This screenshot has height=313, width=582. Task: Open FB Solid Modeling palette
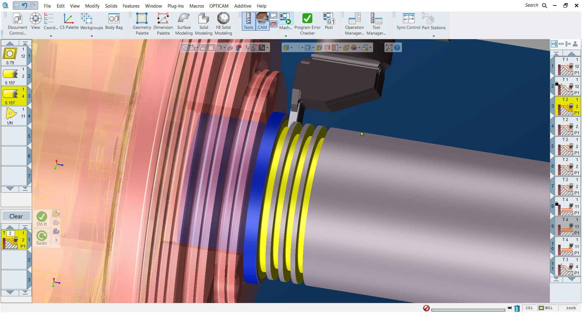(x=223, y=24)
